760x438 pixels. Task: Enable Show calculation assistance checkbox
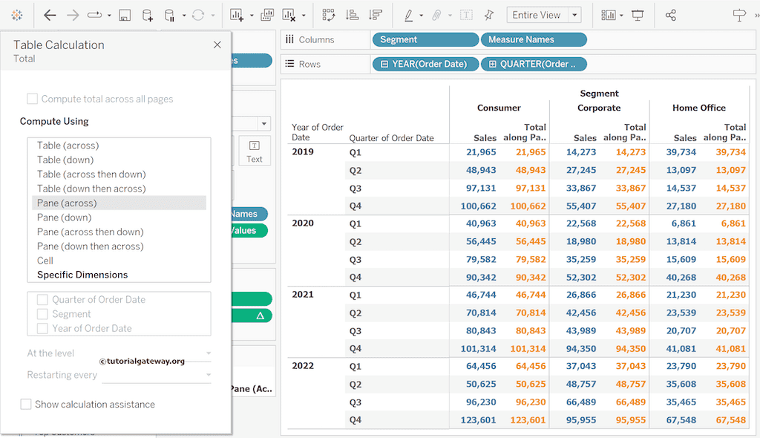pyautogui.click(x=26, y=405)
